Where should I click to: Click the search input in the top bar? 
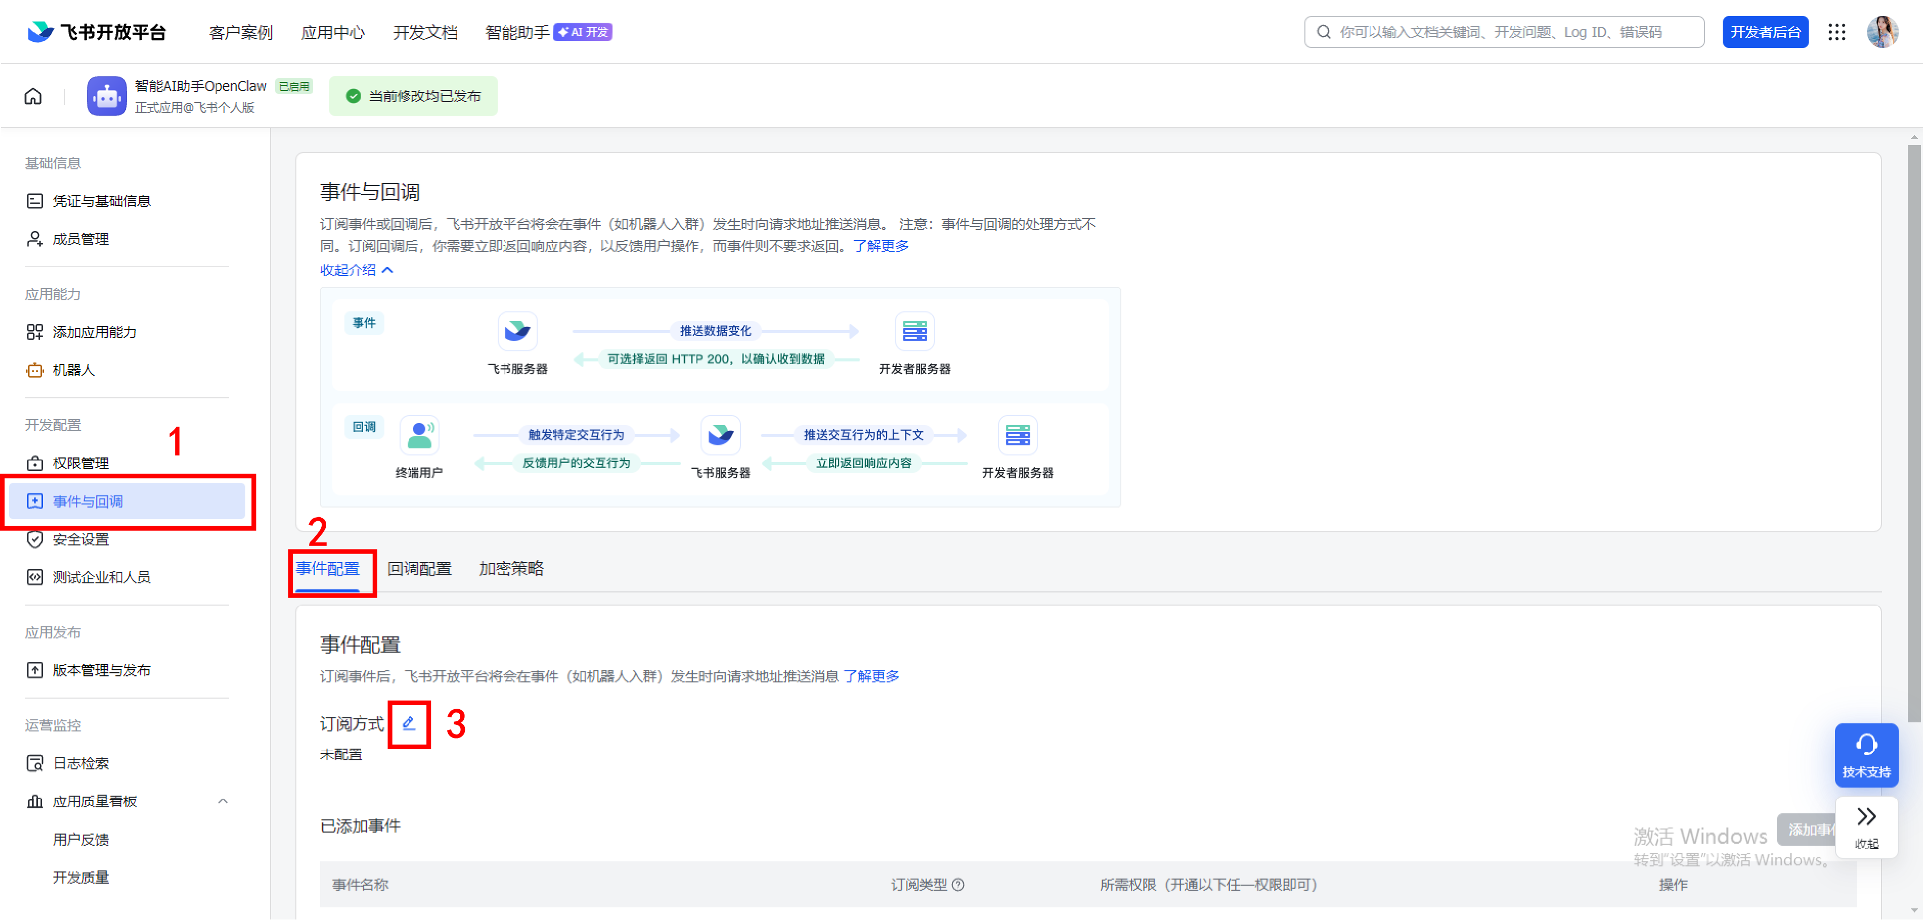[x=1504, y=32]
